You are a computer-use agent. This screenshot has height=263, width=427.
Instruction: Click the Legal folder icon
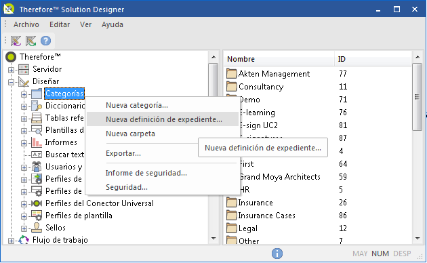coord(232,228)
